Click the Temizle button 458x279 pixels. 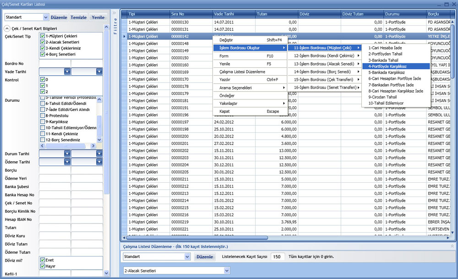tap(79, 17)
